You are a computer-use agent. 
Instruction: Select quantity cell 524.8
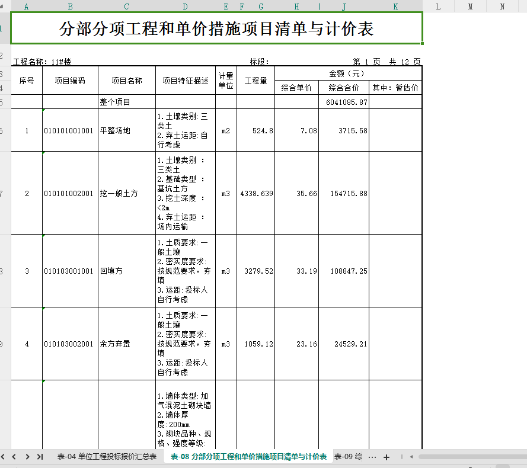255,130
